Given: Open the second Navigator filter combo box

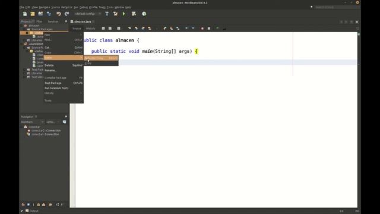Looking at the screenshot, I should (x=53, y=122).
